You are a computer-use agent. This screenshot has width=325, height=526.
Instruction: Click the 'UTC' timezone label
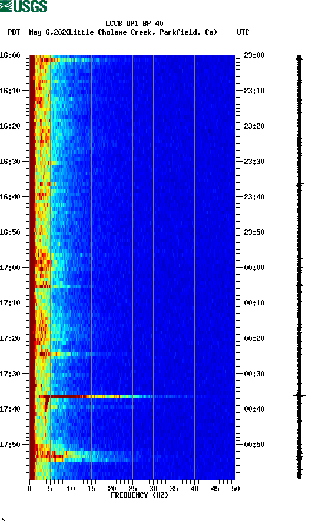243,32
